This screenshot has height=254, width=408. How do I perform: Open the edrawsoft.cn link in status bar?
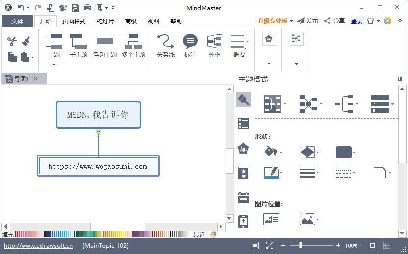pyautogui.click(x=38, y=245)
